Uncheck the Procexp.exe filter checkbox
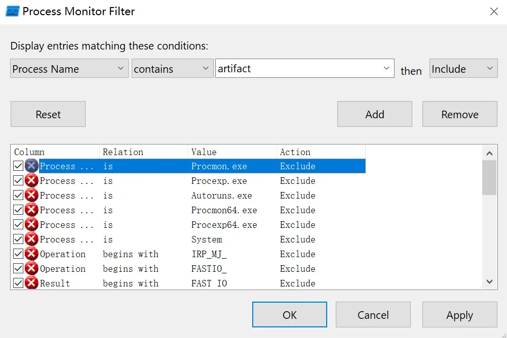Screen dimensions: 507x338 click(18, 180)
